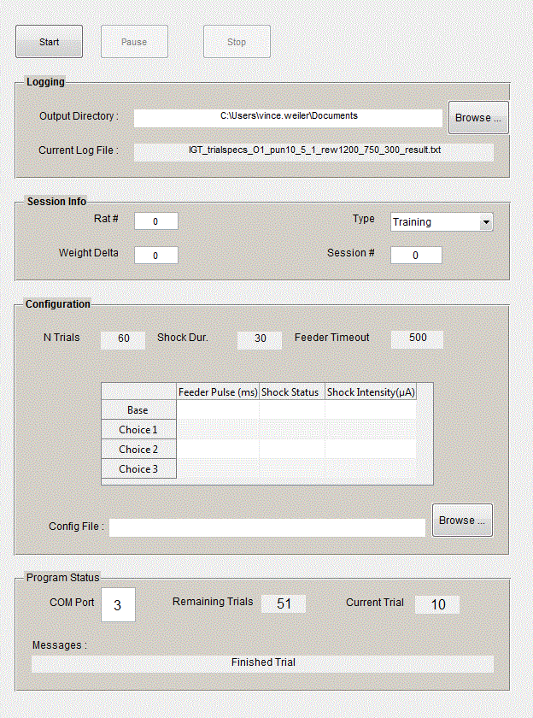This screenshot has height=718, width=533.
Task: Focus the Weight Delta input field
Action: tap(156, 255)
